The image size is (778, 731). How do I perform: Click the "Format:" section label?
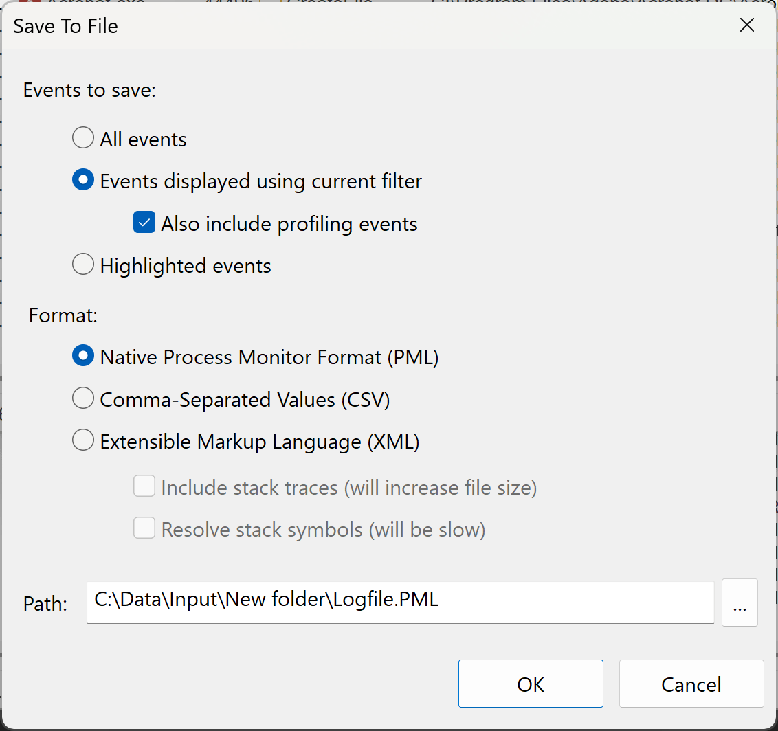tap(63, 315)
